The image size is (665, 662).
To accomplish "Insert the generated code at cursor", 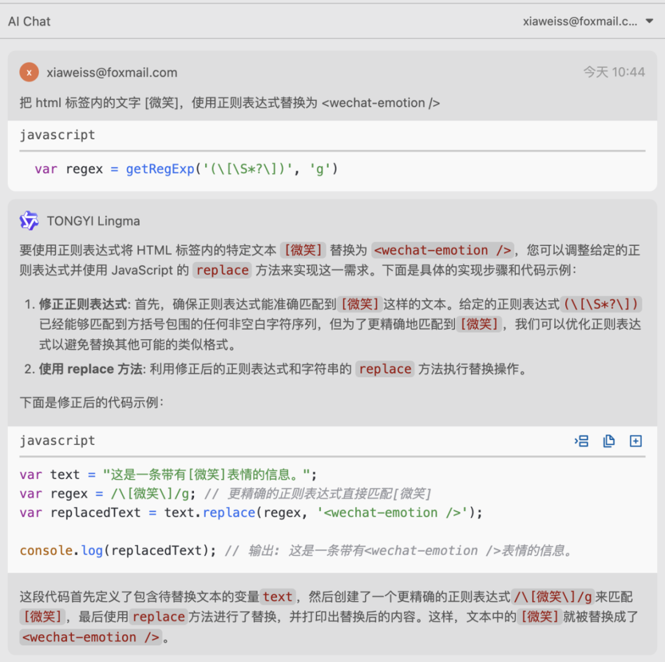I will pos(581,441).
